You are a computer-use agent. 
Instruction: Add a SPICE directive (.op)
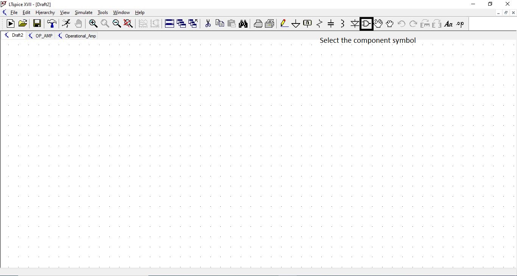pyautogui.click(x=460, y=24)
